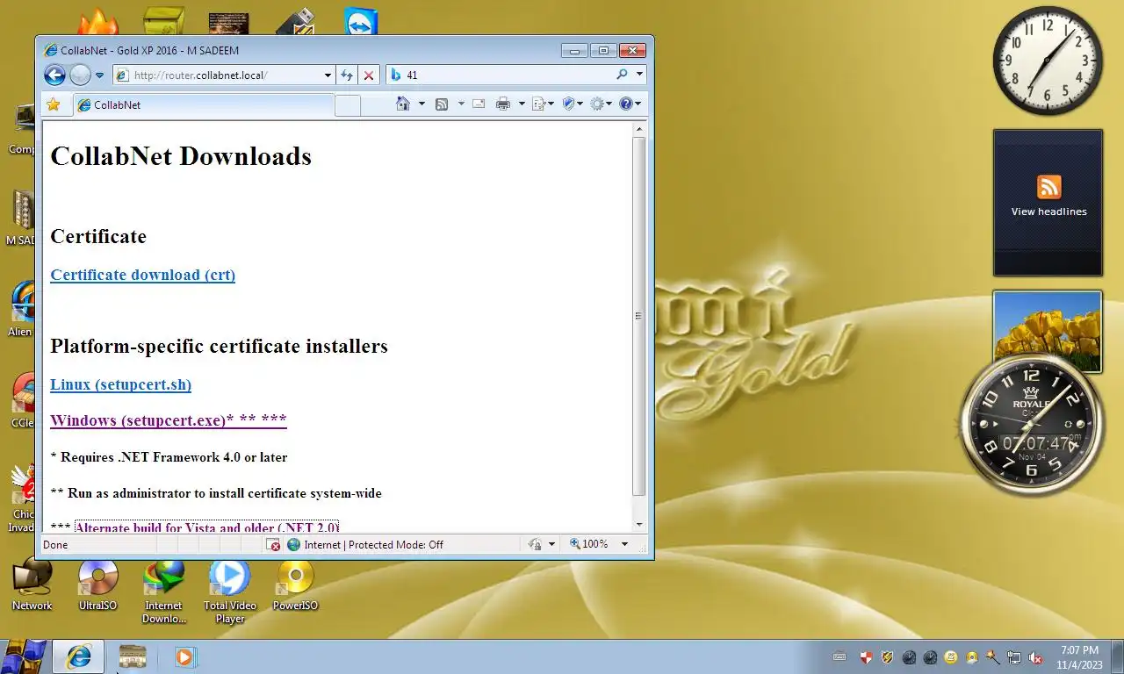Go back with the browser Back arrow
The height and width of the screenshot is (674, 1124).
tap(54, 75)
